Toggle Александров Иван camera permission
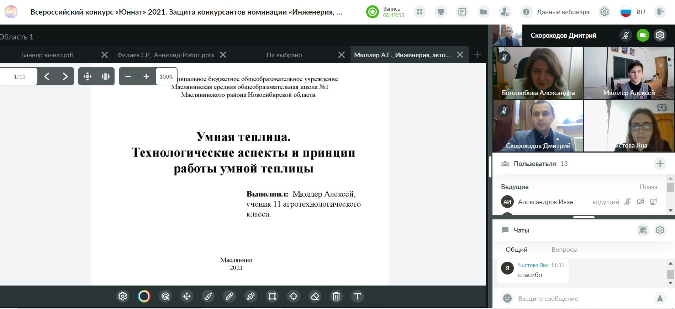Viewport: 675px width, 309px height. tap(640, 202)
